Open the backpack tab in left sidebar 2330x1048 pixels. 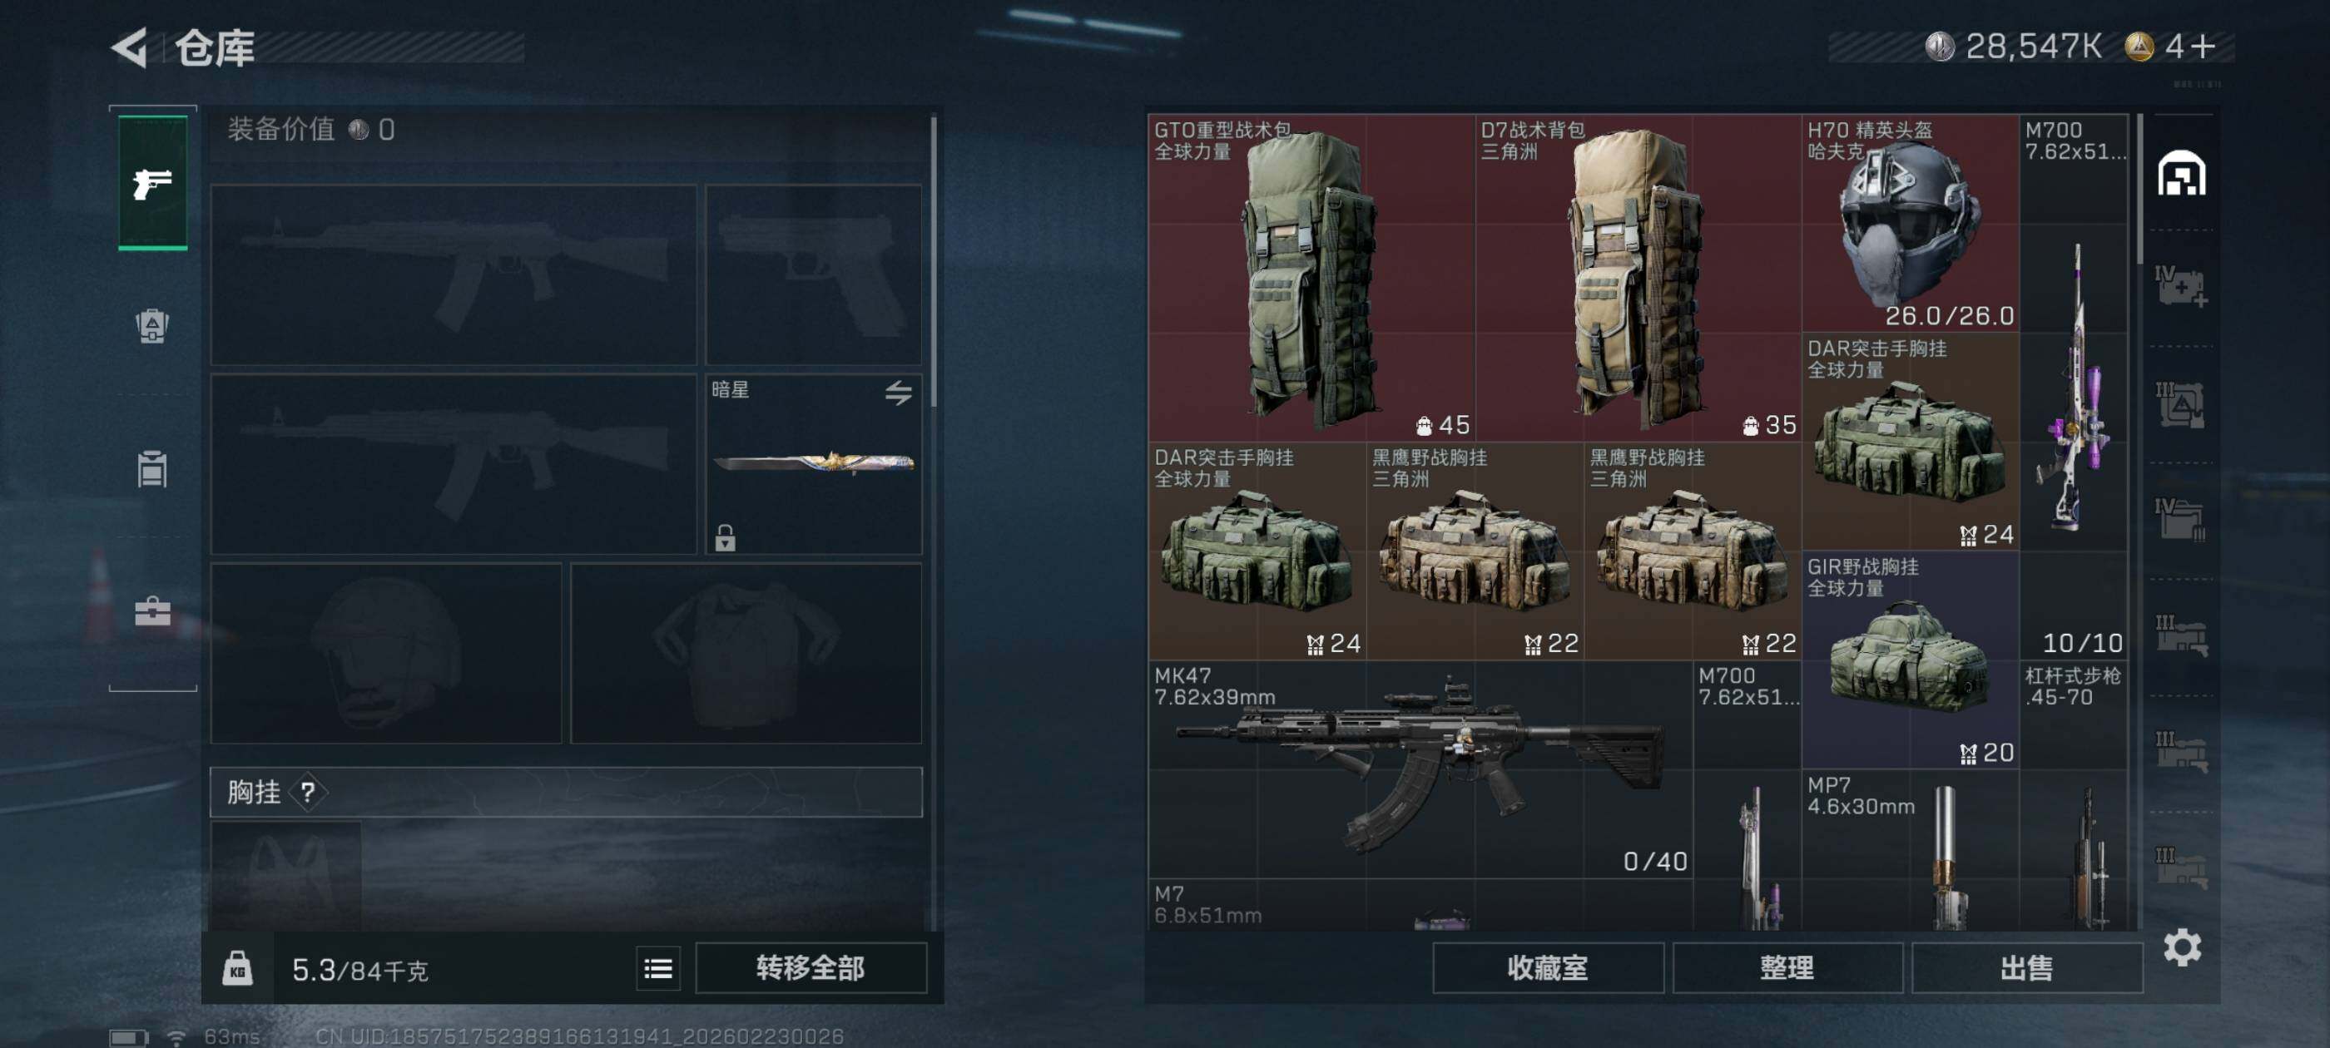tap(152, 325)
